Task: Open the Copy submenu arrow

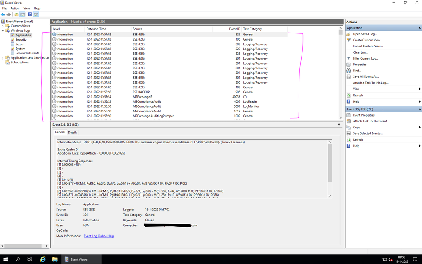Action: coord(420,127)
